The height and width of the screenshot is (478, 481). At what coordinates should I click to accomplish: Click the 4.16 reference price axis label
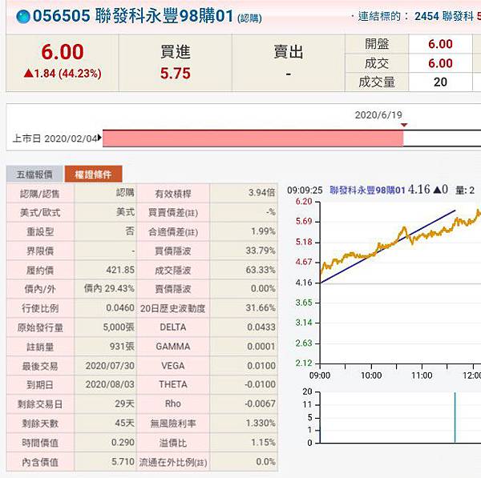[304, 283]
